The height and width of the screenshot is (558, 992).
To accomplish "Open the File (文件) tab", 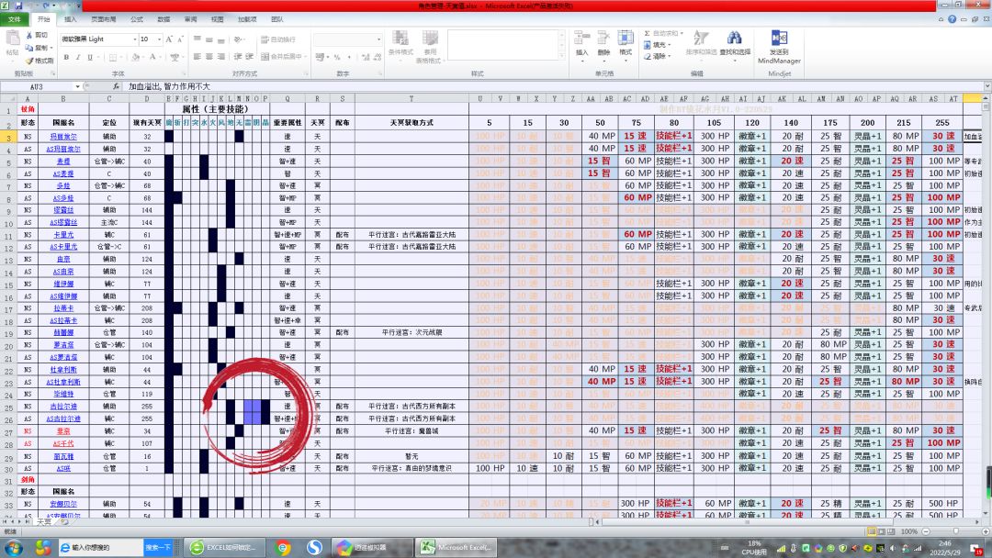I will [x=15, y=19].
